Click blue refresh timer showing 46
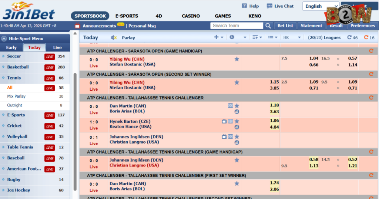Image resolution: width=379 pixels, height=199 pixels. coord(352,37)
